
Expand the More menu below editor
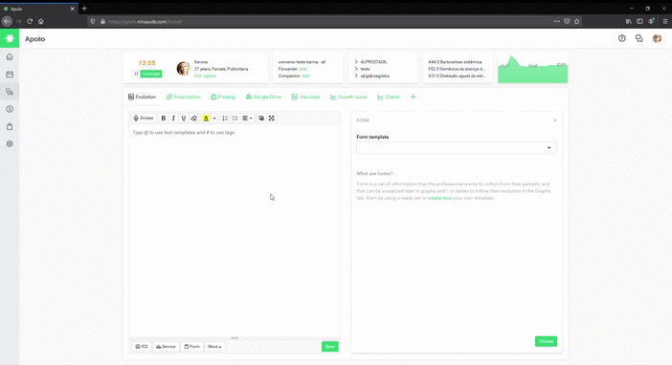point(214,347)
